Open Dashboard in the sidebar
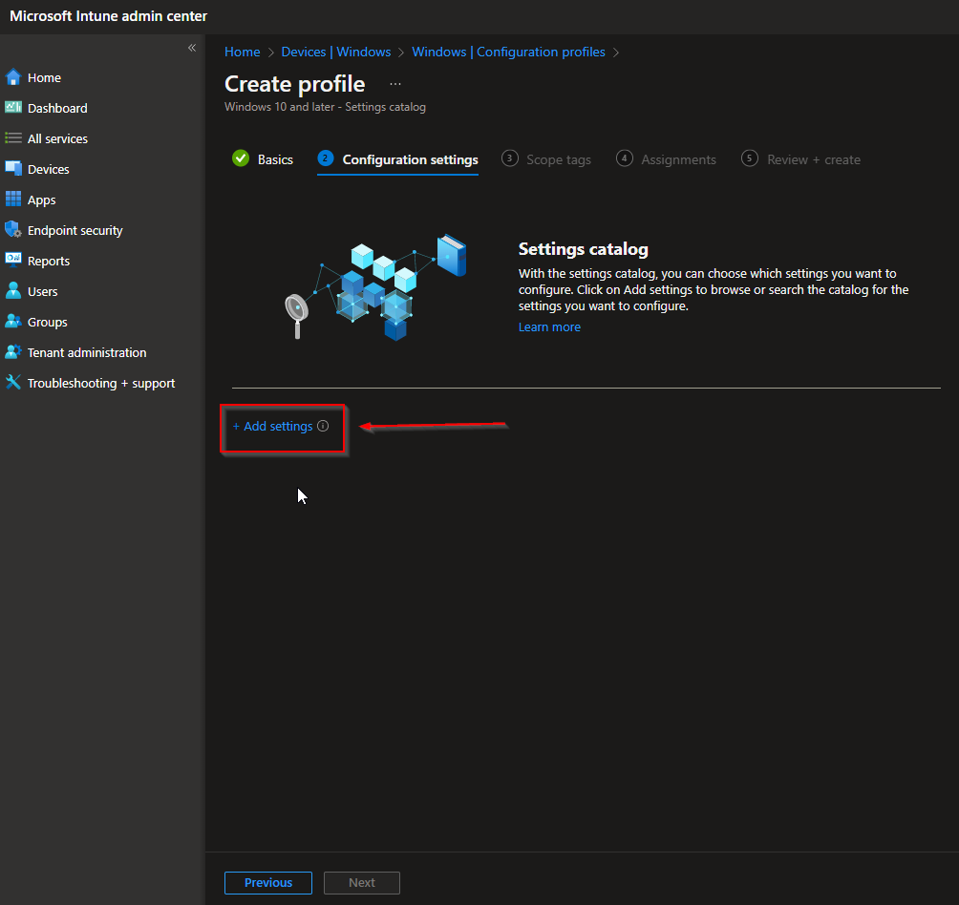Viewport: 959px width, 905px height. click(x=57, y=108)
